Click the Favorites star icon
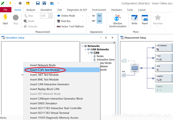The image size is (173, 120). click(x=158, y=17)
